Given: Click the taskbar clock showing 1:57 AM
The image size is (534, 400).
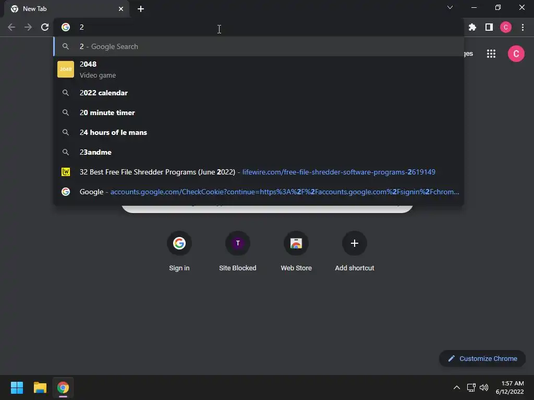Looking at the screenshot, I should click(x=510, y=387).
